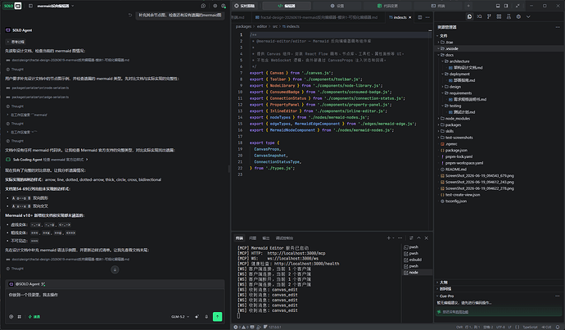
Task: Open the Testing flask icon
Action: coord(508,16)
